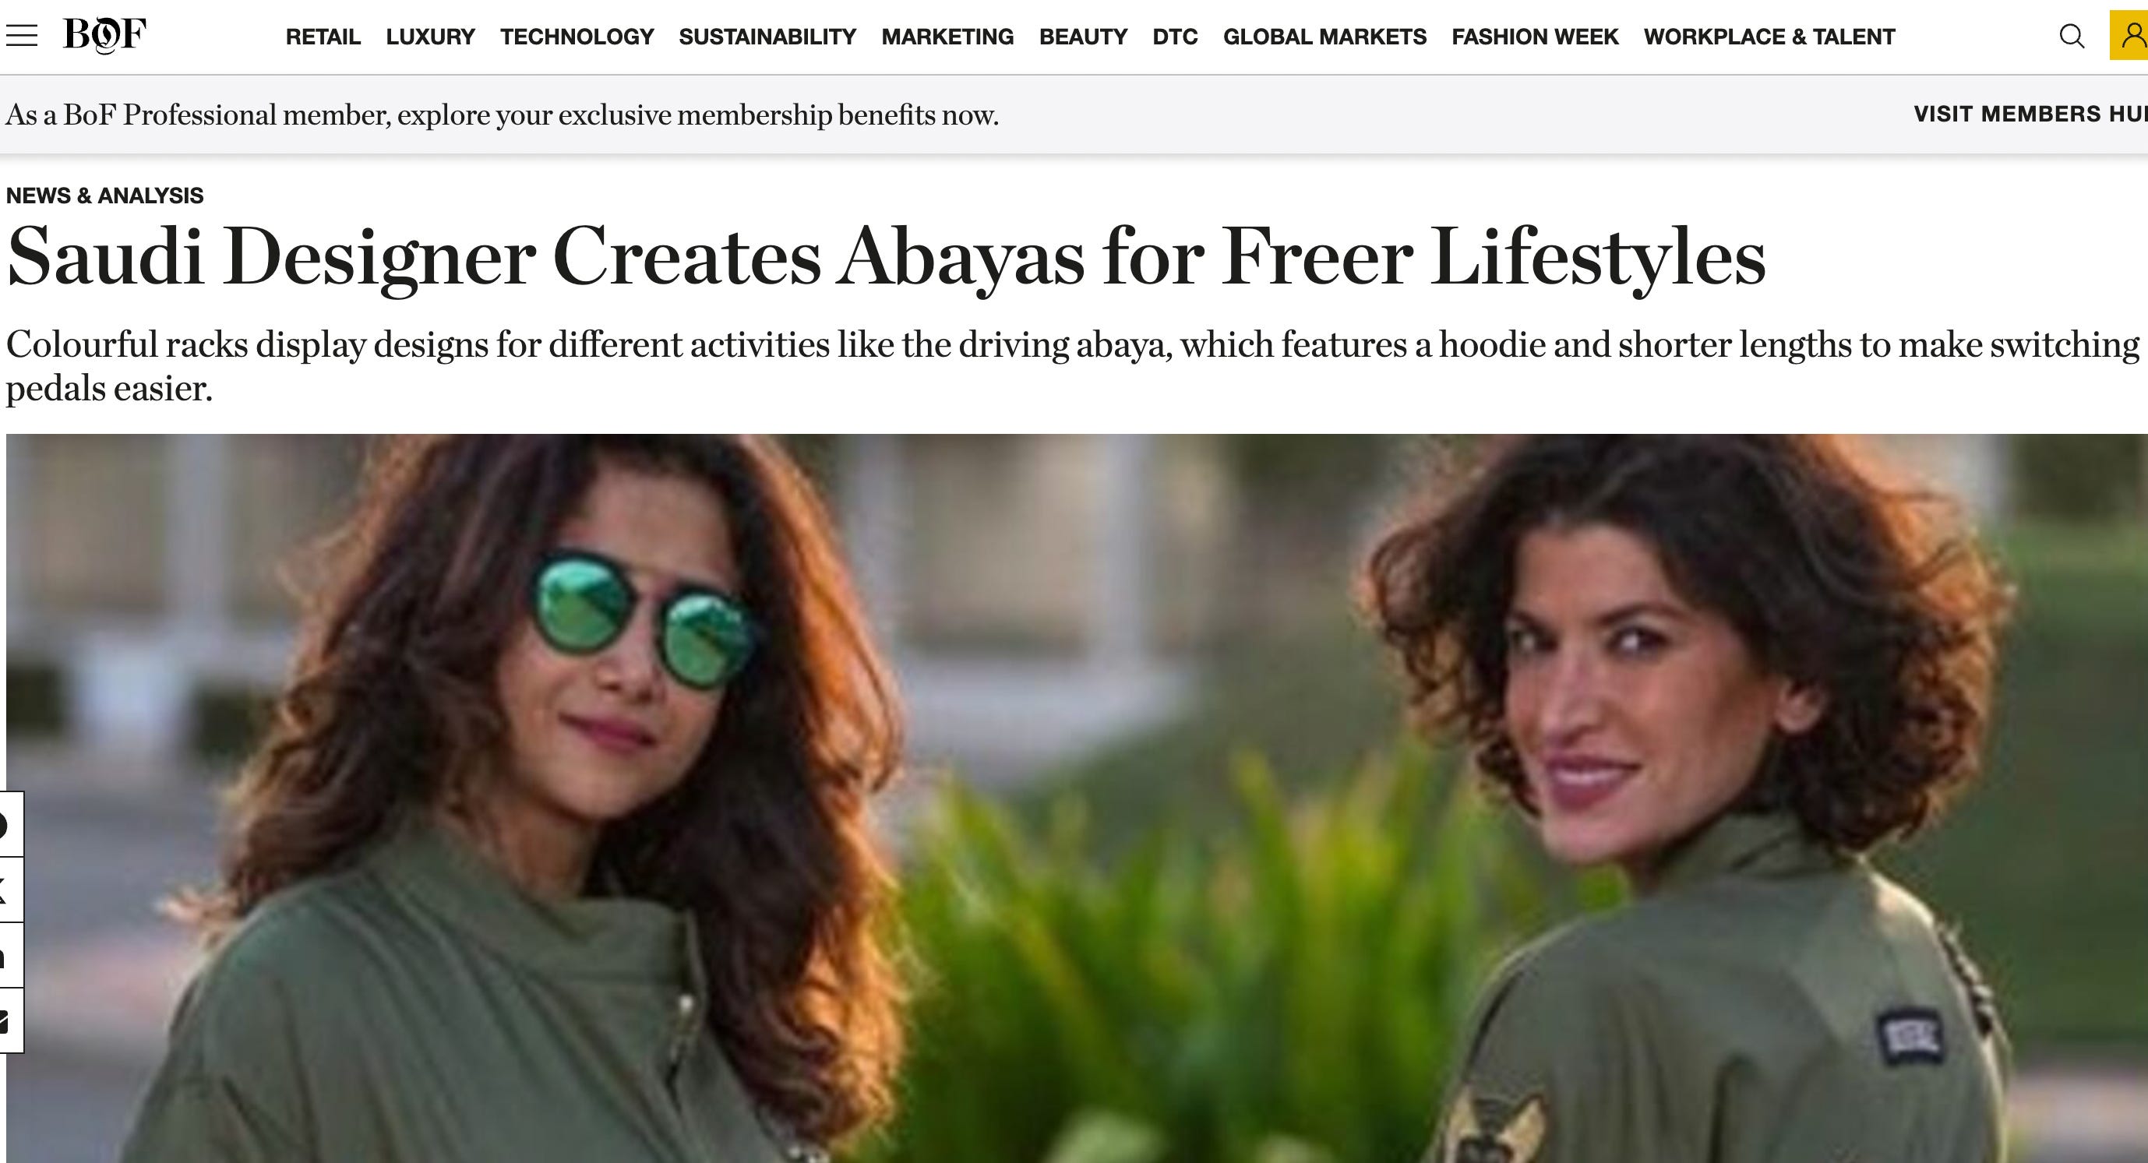Open the Luxury section
Image resolution: width=2148 pixels, height=1163 pixels.
430,37
